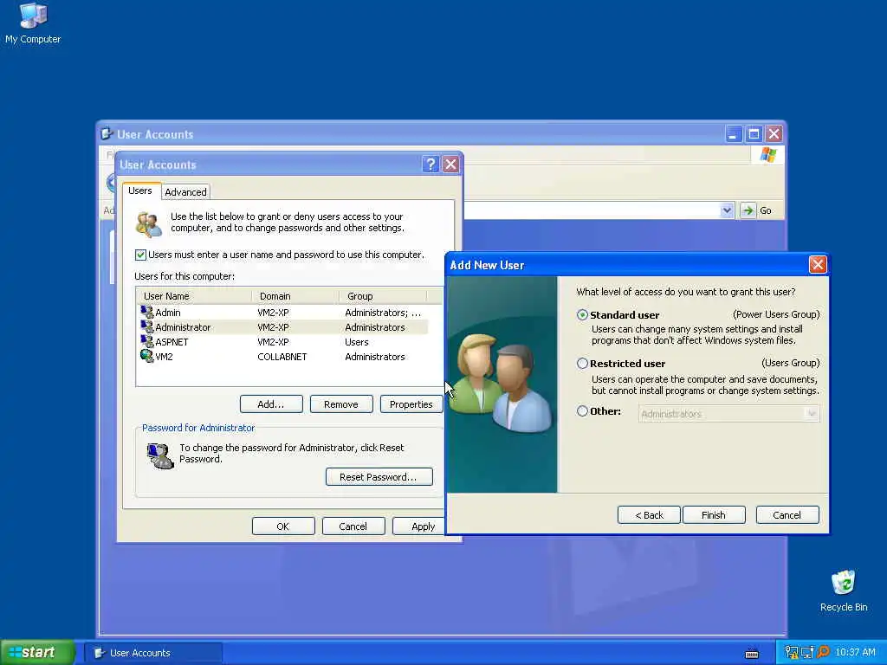Click the Add... button
887x665 pixels.
[x=271, y=404]
